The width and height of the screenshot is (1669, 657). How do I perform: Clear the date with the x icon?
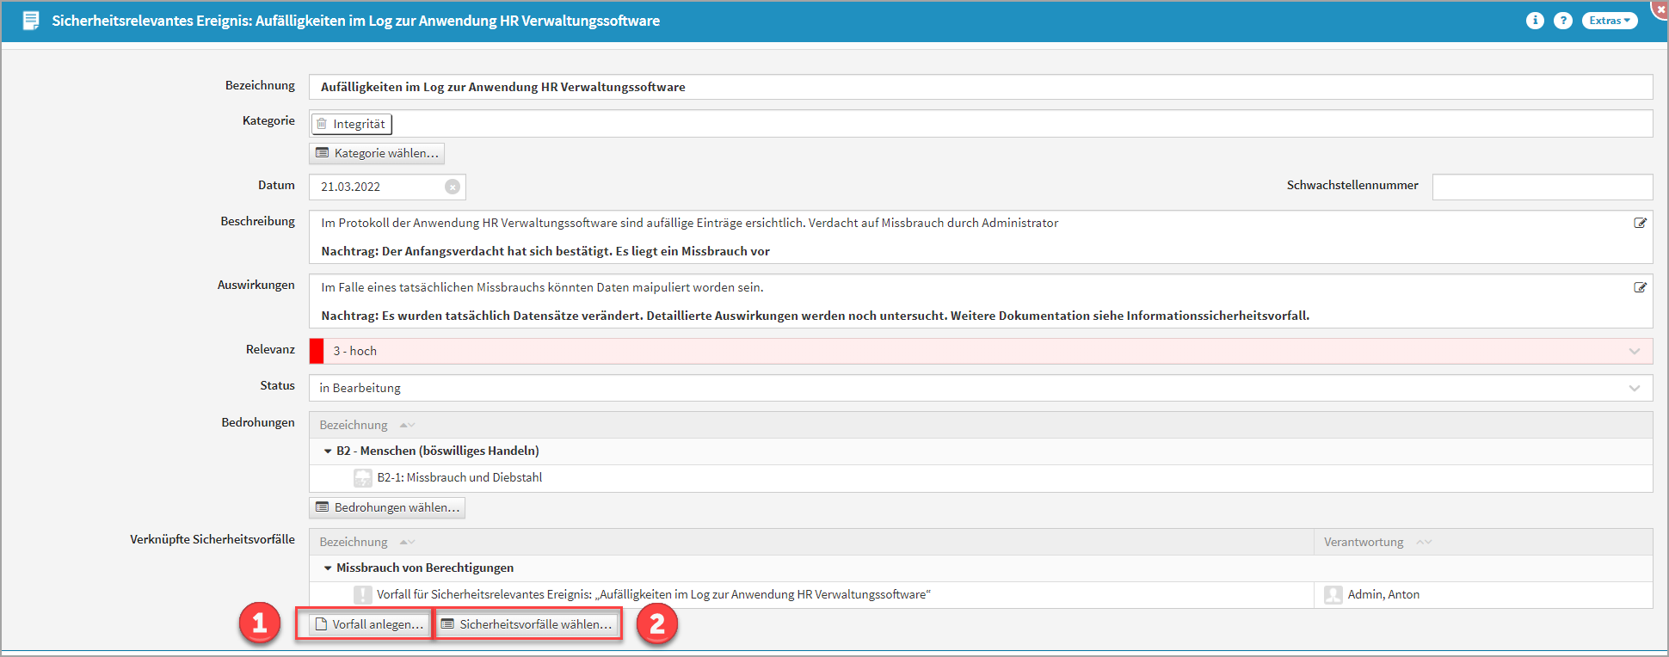pyautogui.click(x=453, y=187)
